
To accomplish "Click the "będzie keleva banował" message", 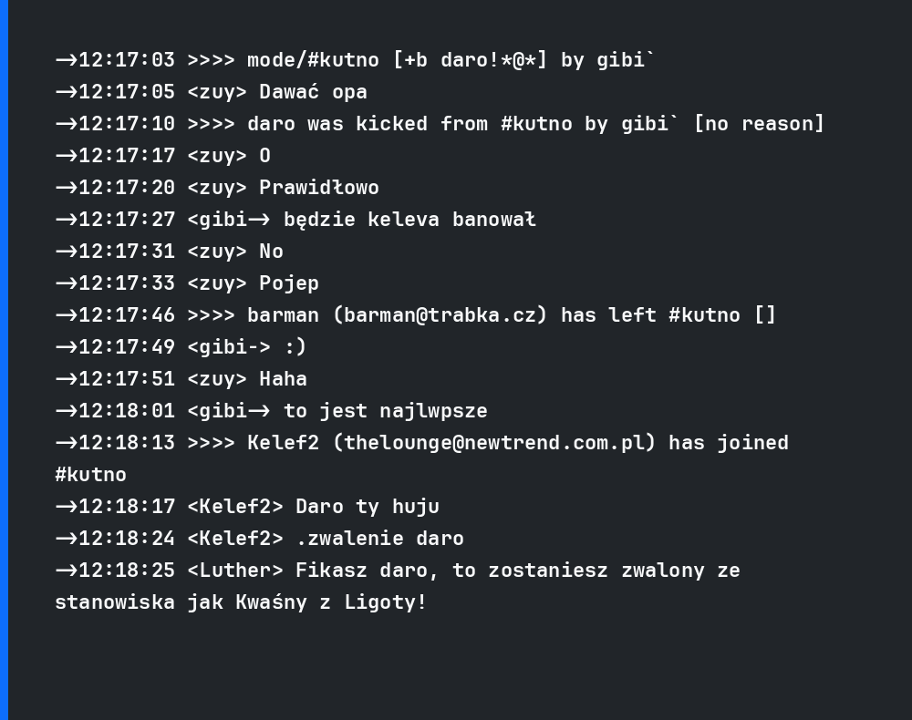I will tap(409, 220).
